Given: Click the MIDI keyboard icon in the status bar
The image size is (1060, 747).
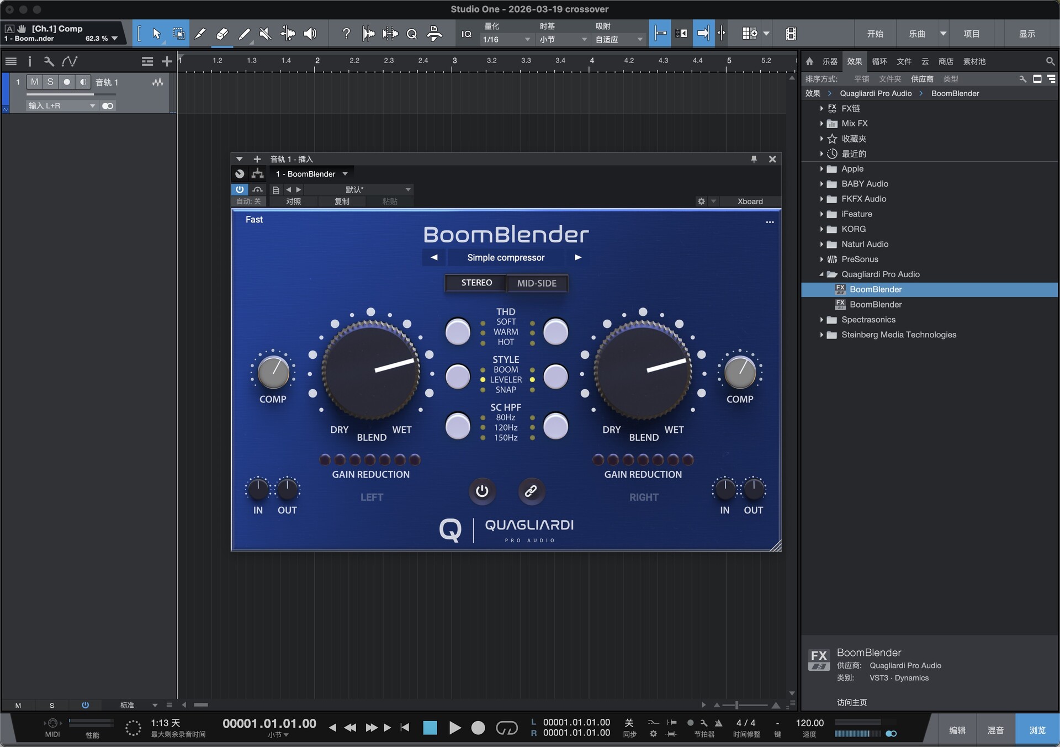Looking at the screenshot, I should [x=51, y=722].
